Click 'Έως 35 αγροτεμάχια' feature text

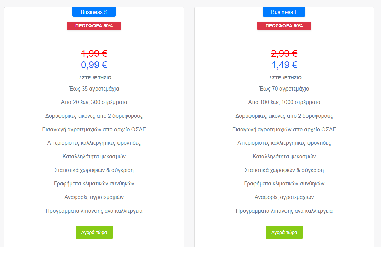click(94, 89)
